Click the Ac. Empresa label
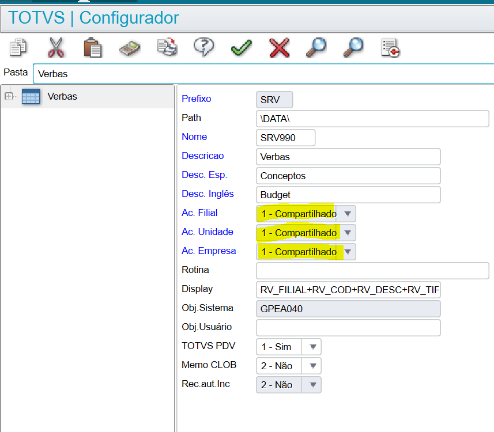Screen dimensions: 494x432 coord(209,251)
